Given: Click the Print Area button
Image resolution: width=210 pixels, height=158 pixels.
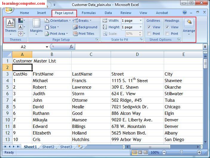Looking at the screenshot, I should coord(57,34).
